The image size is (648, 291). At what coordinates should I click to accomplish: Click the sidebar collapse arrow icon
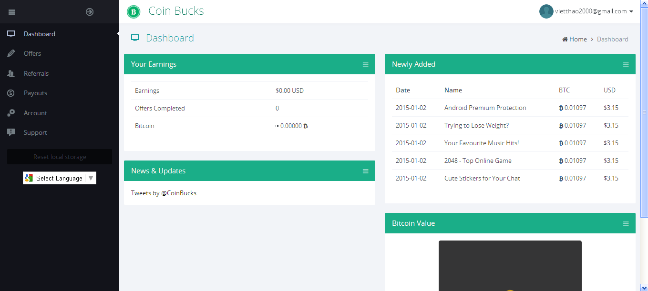click(x=90, y=12)
